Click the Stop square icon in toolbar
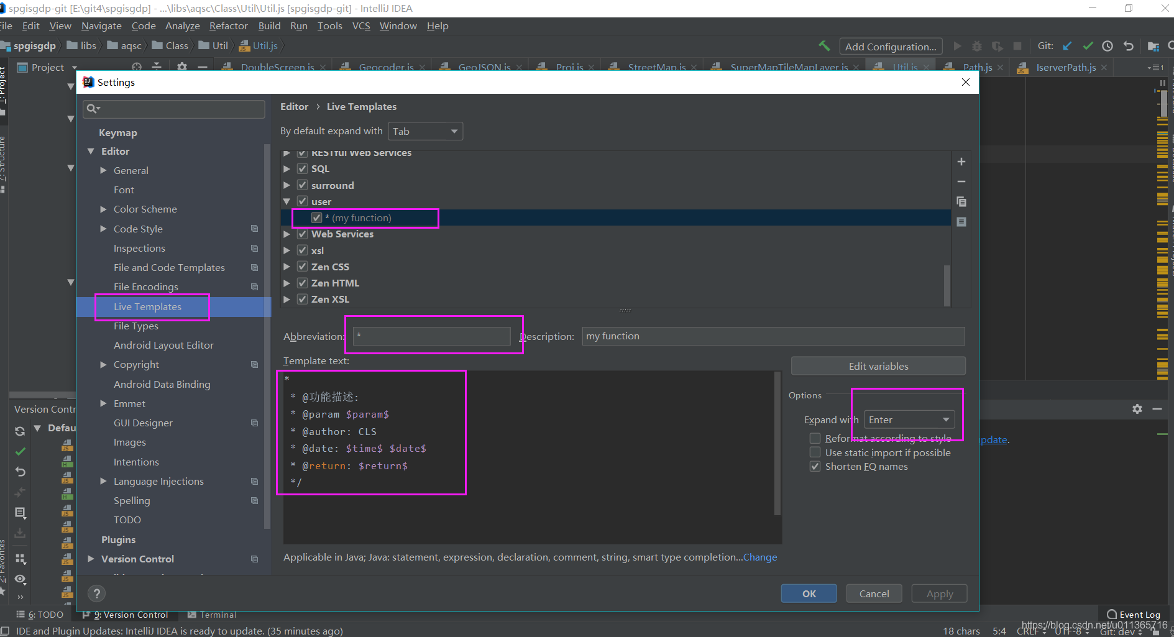Screen dimensions: 1174x637 pyautogui.click(x=1017, y=46)
